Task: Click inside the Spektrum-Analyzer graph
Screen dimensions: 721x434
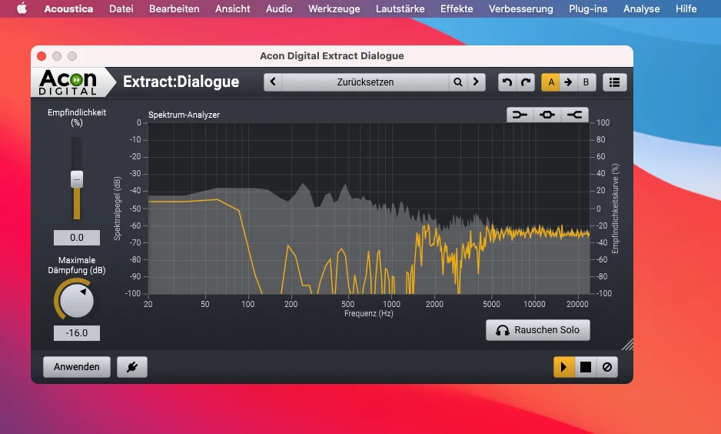Action: pos(369,208)
